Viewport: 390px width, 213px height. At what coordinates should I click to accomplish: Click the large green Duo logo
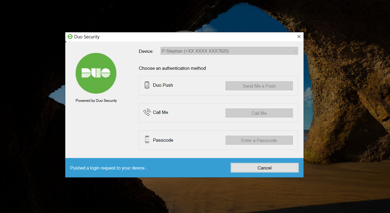[96, 73]
